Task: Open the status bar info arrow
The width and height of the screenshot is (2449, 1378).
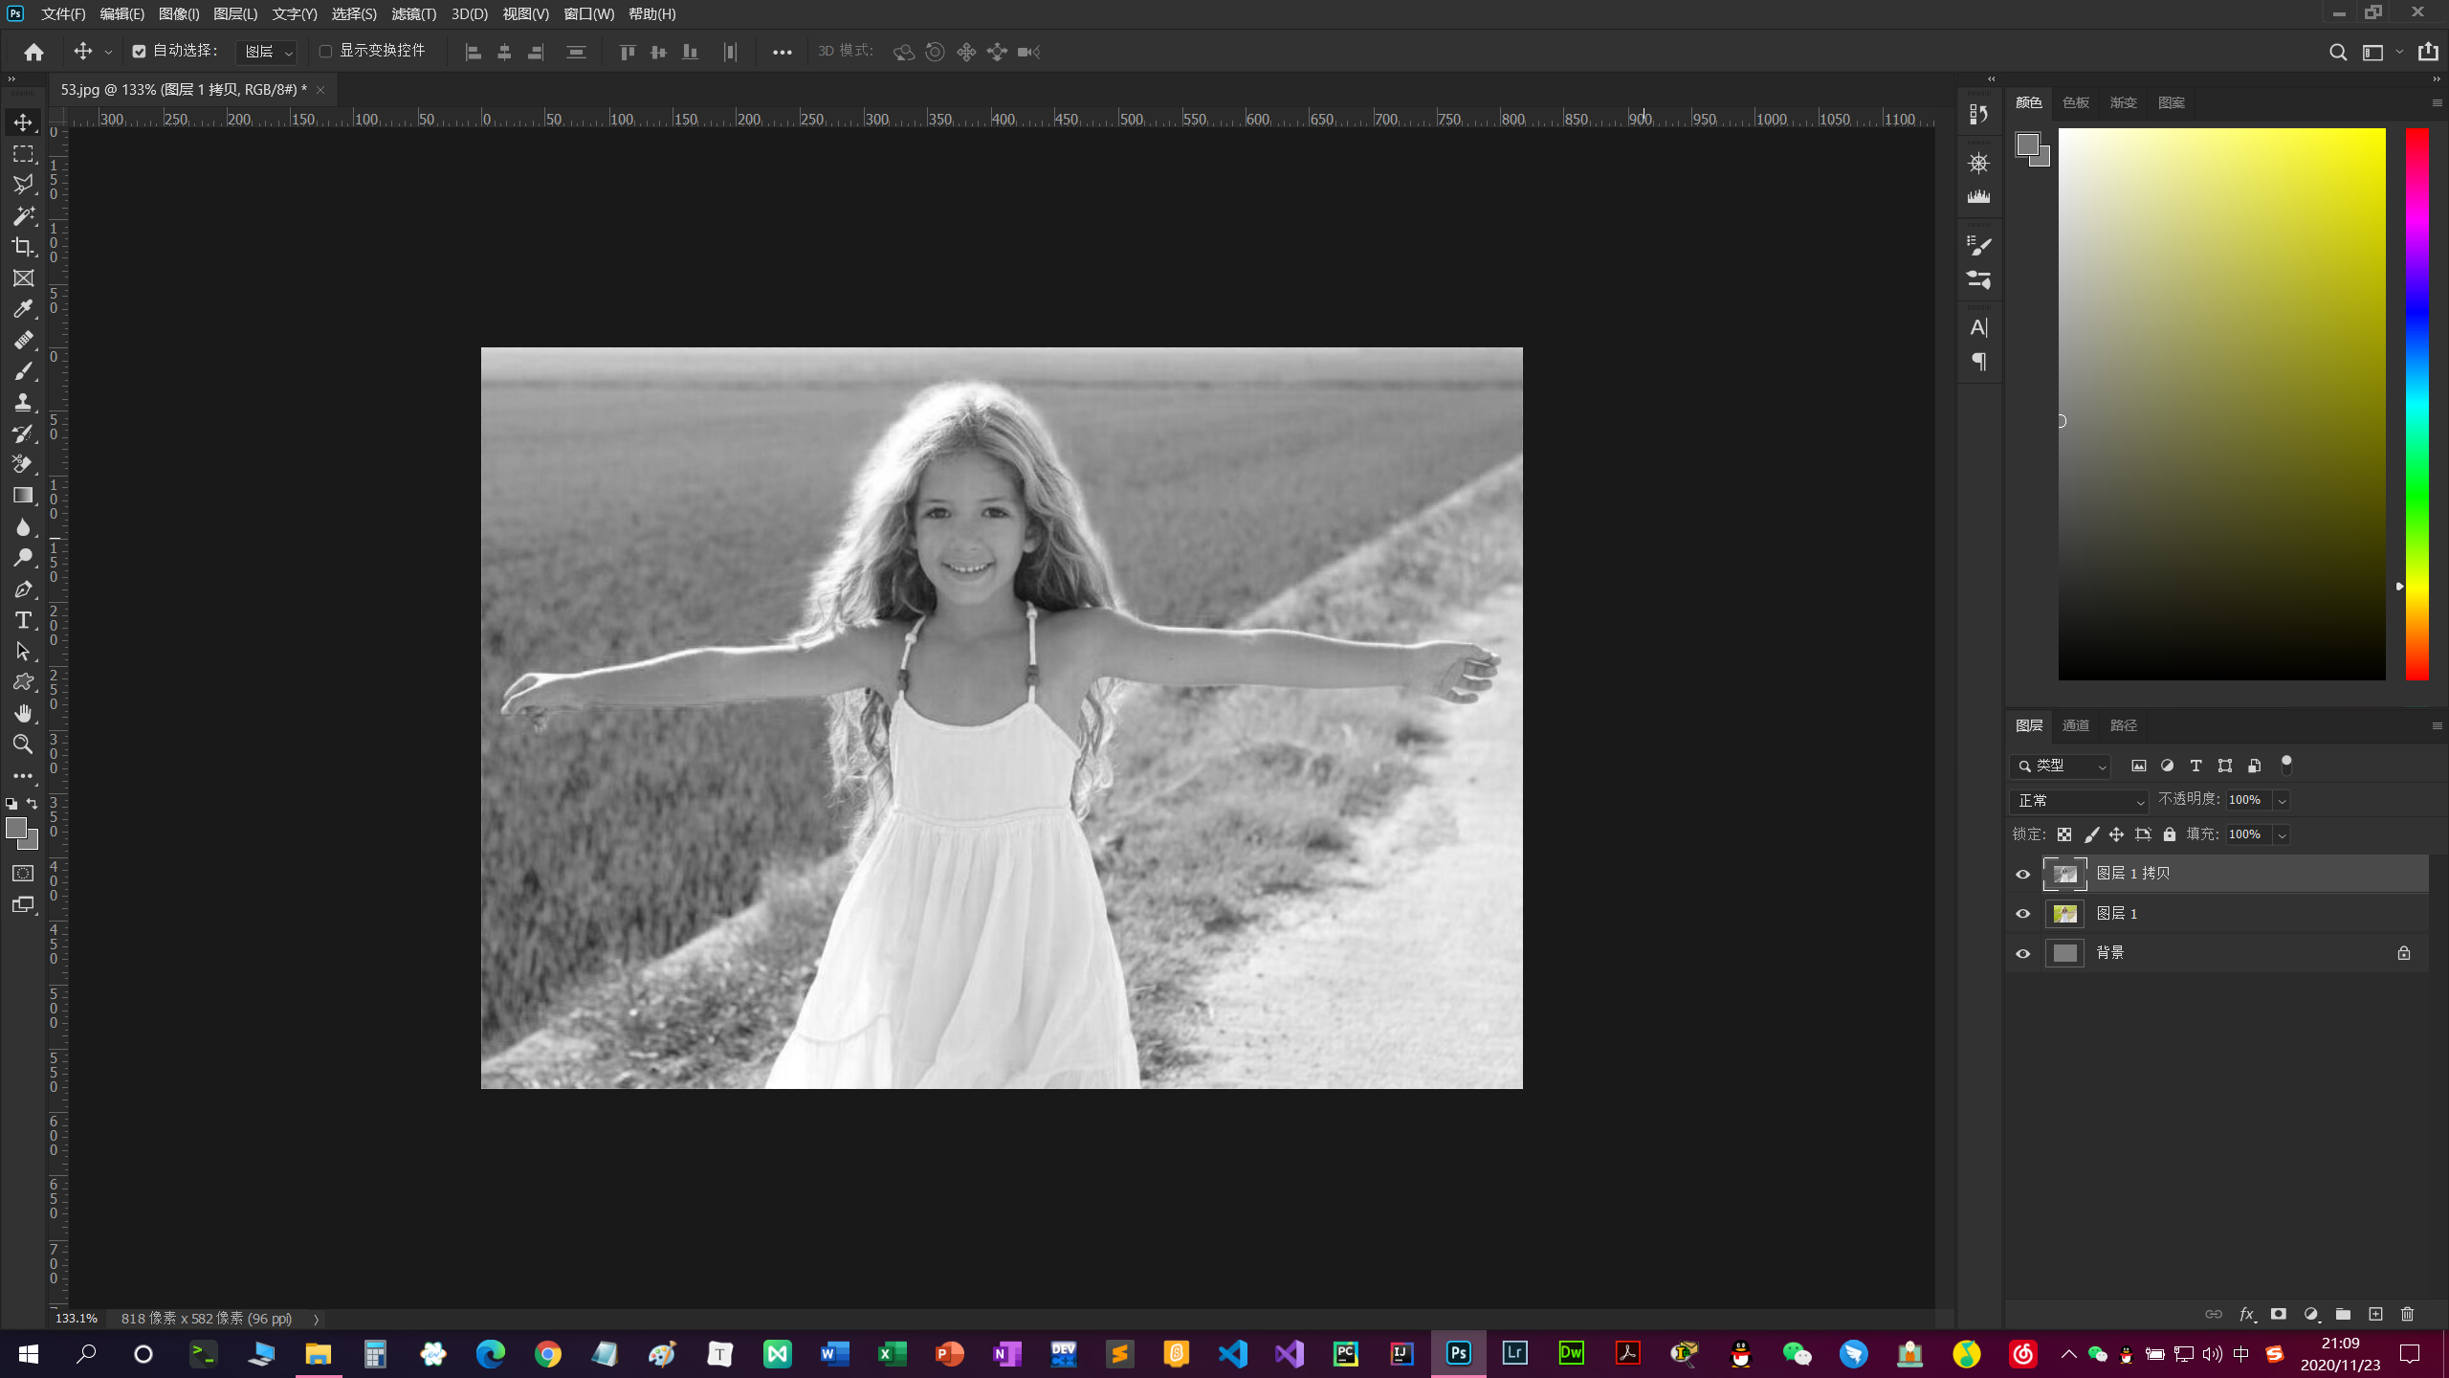Action: point(316,1319)
